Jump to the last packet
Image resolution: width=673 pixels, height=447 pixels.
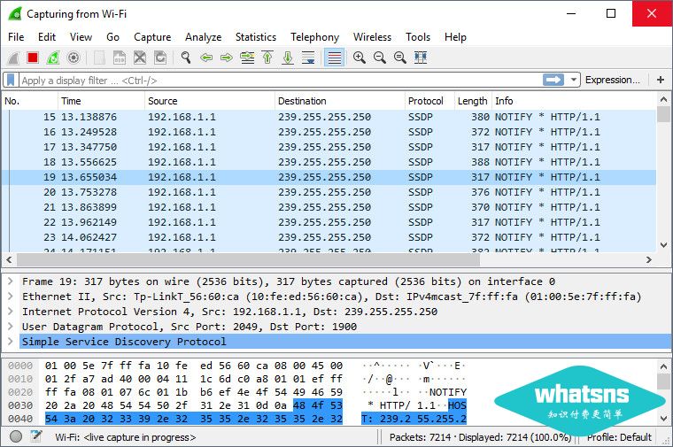click(x=288, y=58)
